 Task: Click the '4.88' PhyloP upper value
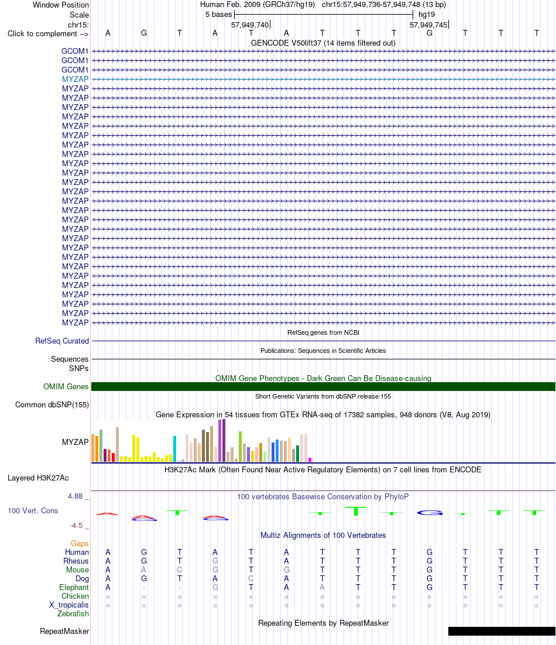coord(75,496)
